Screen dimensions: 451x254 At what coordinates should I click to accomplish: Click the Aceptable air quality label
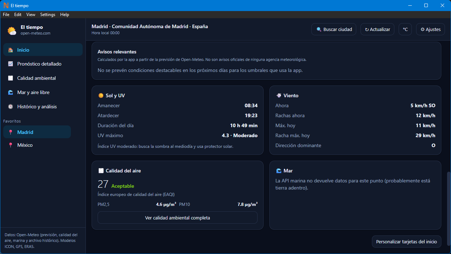123,186
